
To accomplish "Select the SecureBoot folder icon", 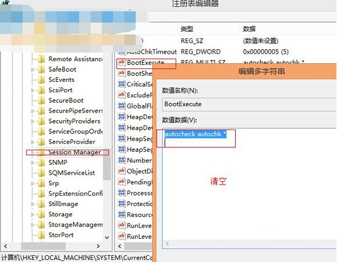I will (x=41, y=101).
